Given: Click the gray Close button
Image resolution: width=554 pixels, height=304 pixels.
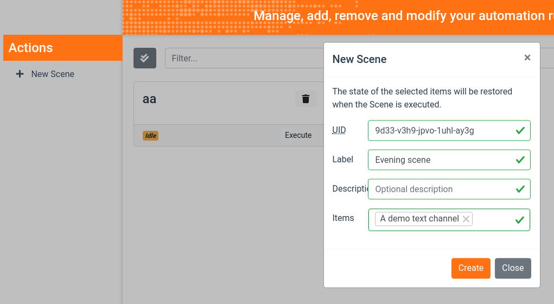Looking at the screenshot, I should 513,268.
